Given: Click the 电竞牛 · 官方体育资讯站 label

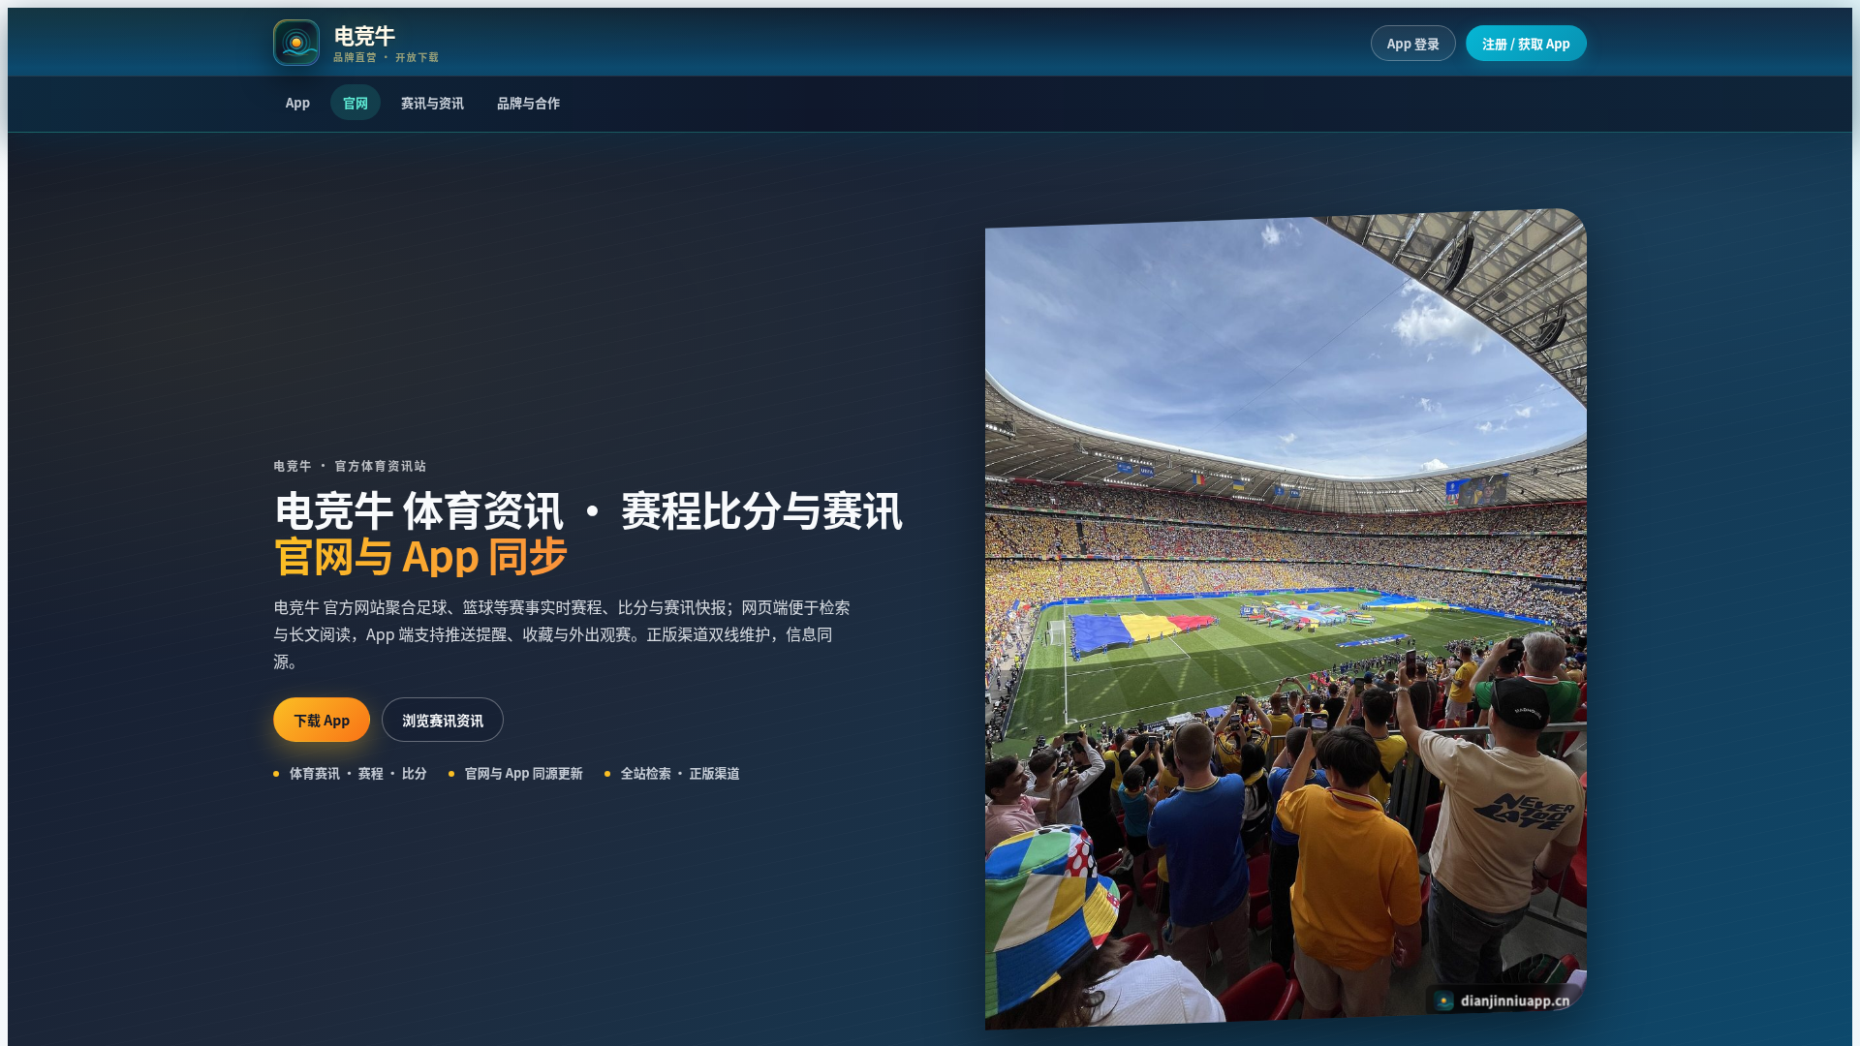Looking at the screenshot, I should pos(350,466).
